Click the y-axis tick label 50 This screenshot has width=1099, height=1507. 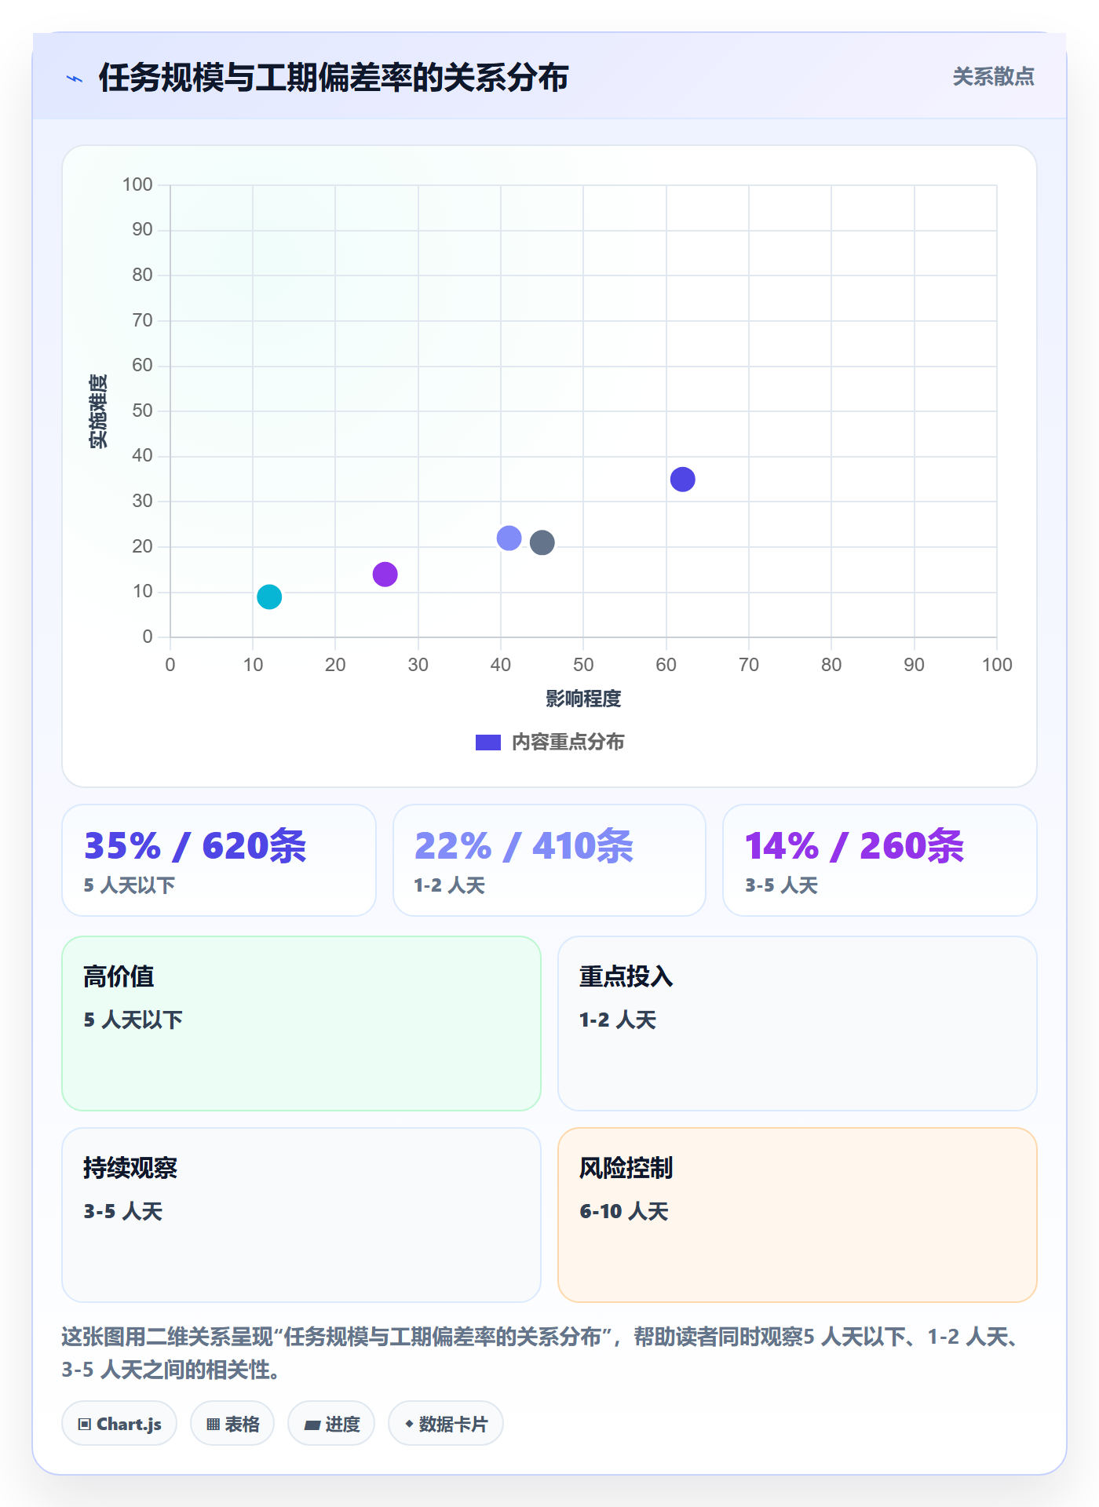tap(142, 411)
